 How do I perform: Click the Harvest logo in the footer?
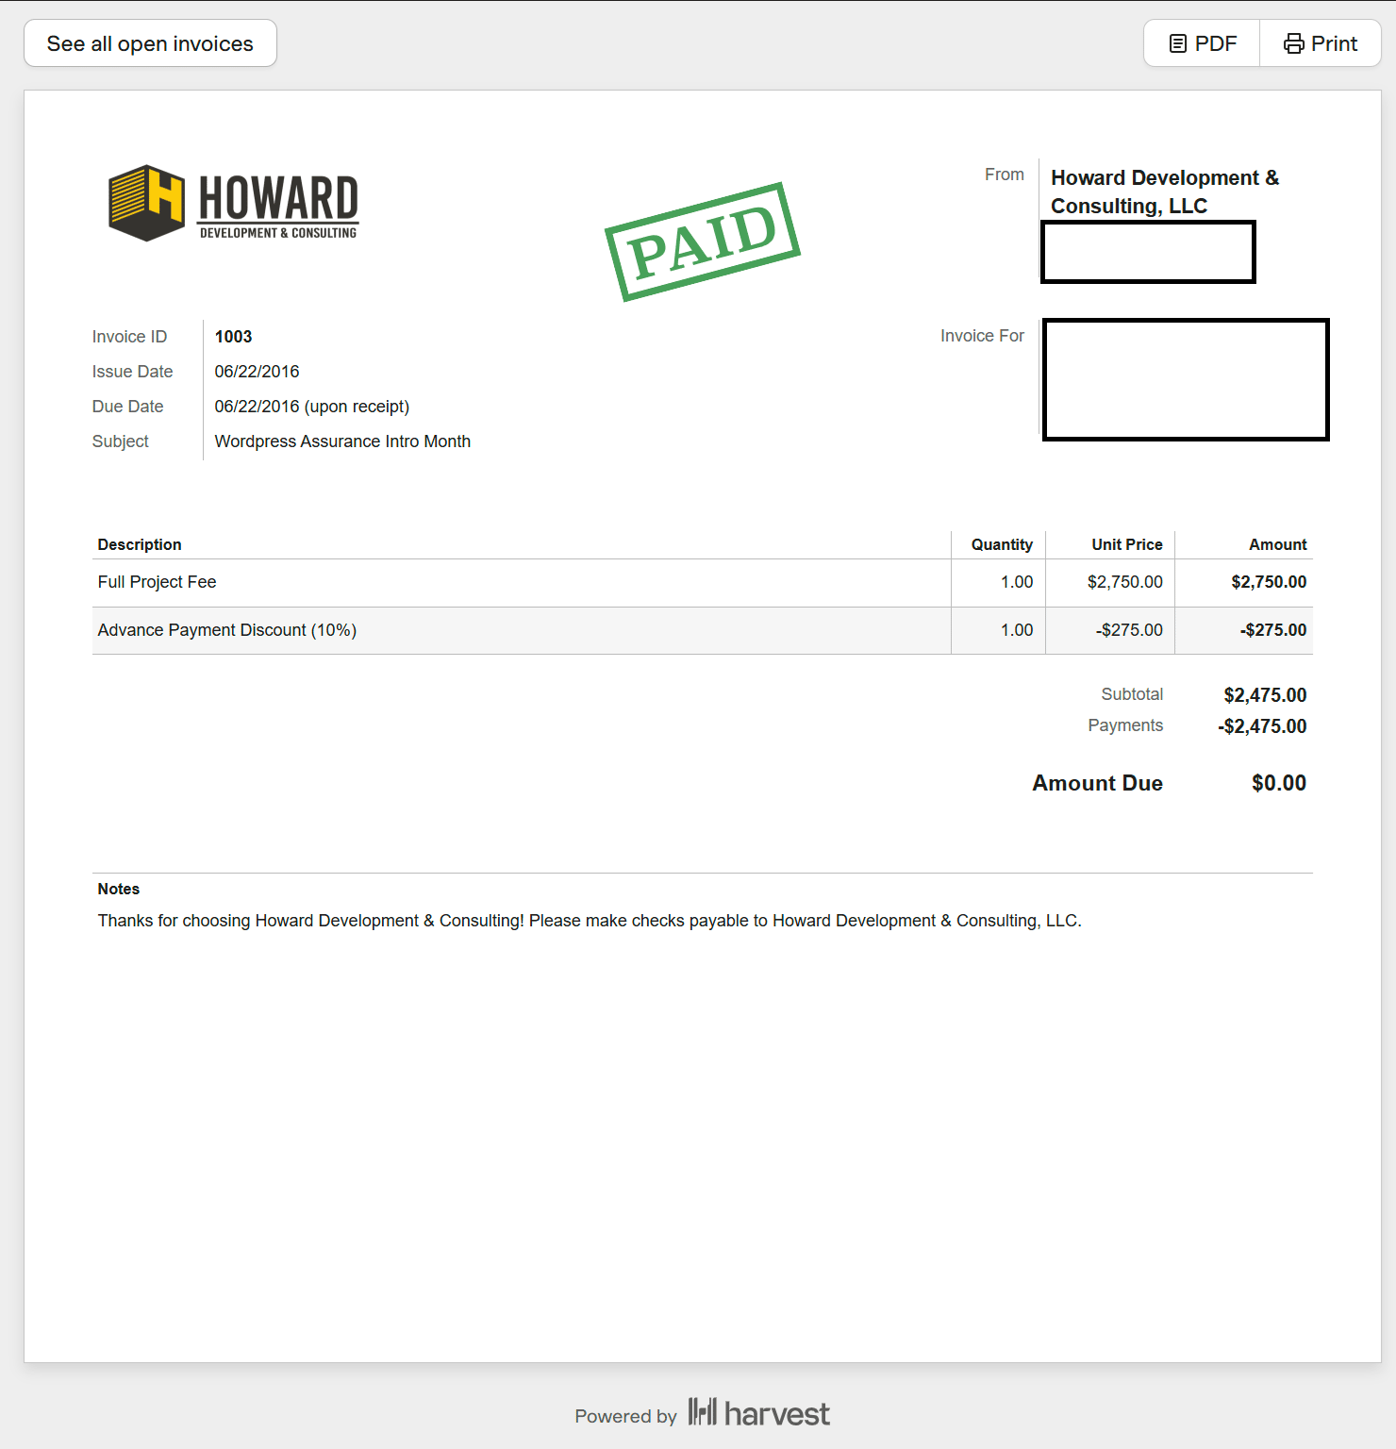point(759,1413)
